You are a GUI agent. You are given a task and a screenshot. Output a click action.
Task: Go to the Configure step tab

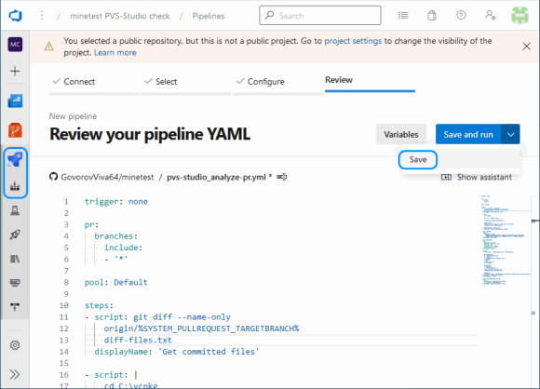click(x=278, y=82)
